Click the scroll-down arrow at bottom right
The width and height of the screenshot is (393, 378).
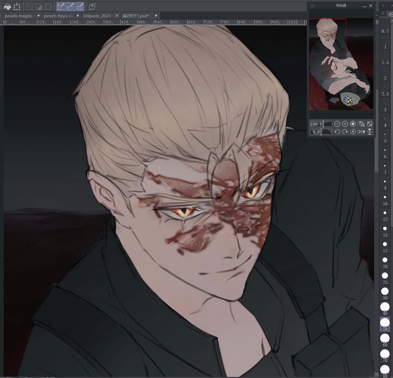tap(376, 374)
